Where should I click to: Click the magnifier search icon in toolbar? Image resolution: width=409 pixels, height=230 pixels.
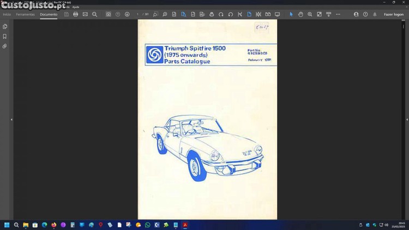[x=94, y=14]
